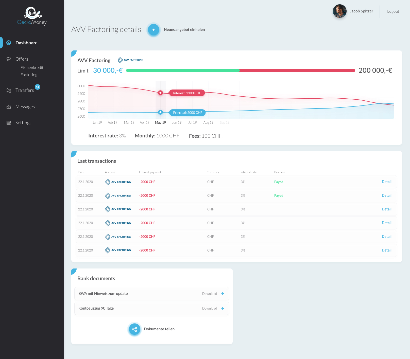Screen dimensions: 410x359
Task: Click the limit progress bar
Action: pos(241,70)
